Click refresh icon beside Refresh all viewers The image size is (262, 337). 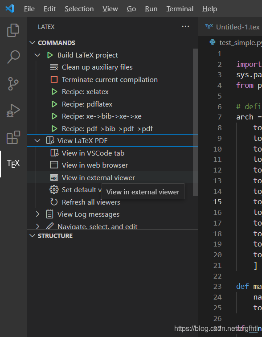coord(54,202)
